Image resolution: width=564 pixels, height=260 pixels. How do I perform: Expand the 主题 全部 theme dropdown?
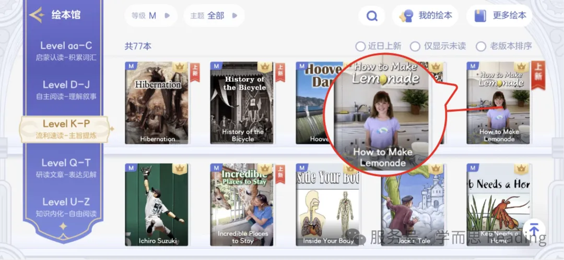tap(214, 16)
